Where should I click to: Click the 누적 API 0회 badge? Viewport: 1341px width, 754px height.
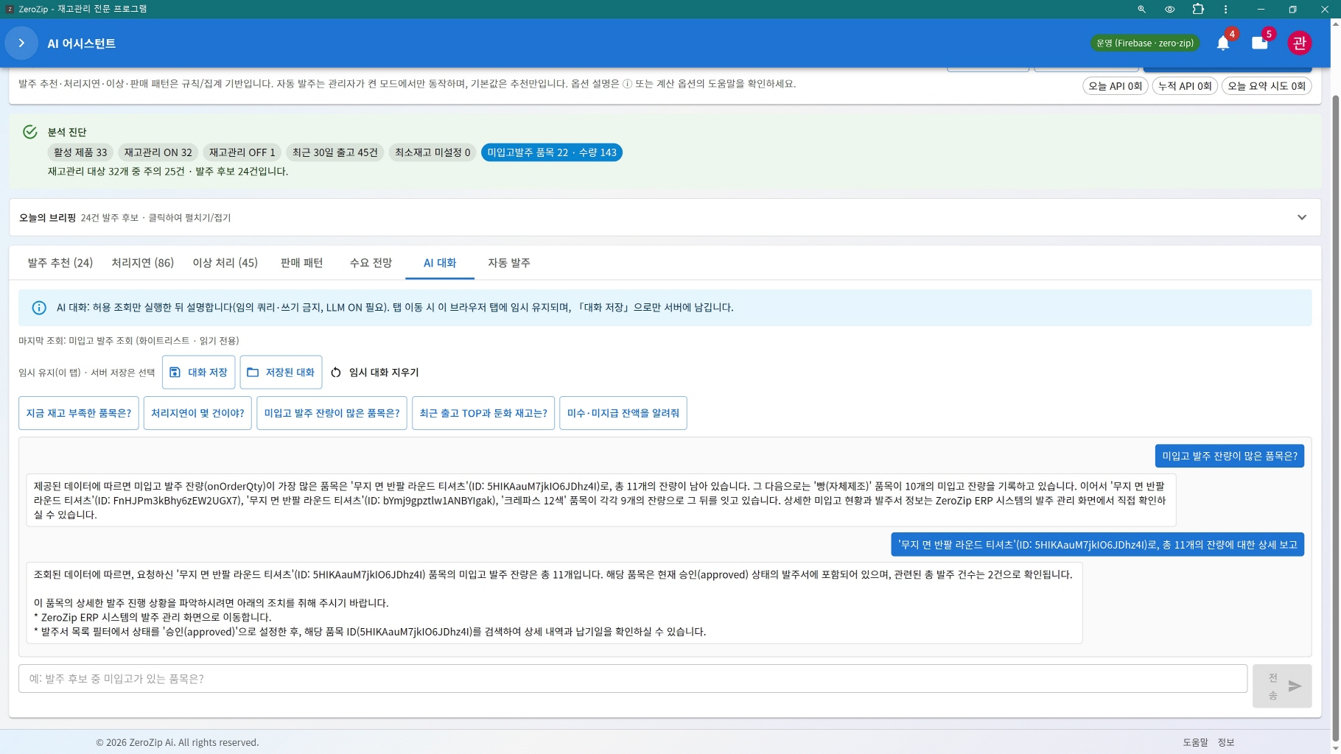click(x=1185, y=86)
